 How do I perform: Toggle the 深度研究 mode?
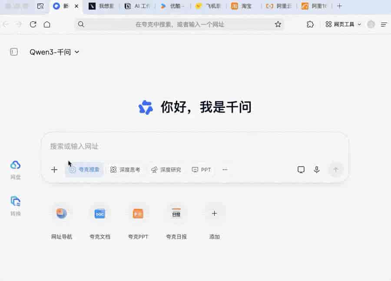[x=166, y=170]
